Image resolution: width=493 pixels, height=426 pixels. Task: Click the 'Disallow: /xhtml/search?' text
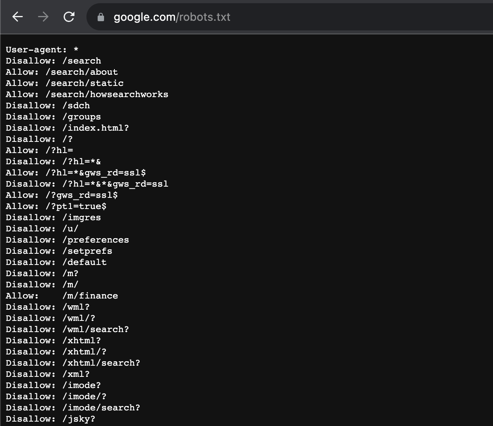click(x=73, y=363)
